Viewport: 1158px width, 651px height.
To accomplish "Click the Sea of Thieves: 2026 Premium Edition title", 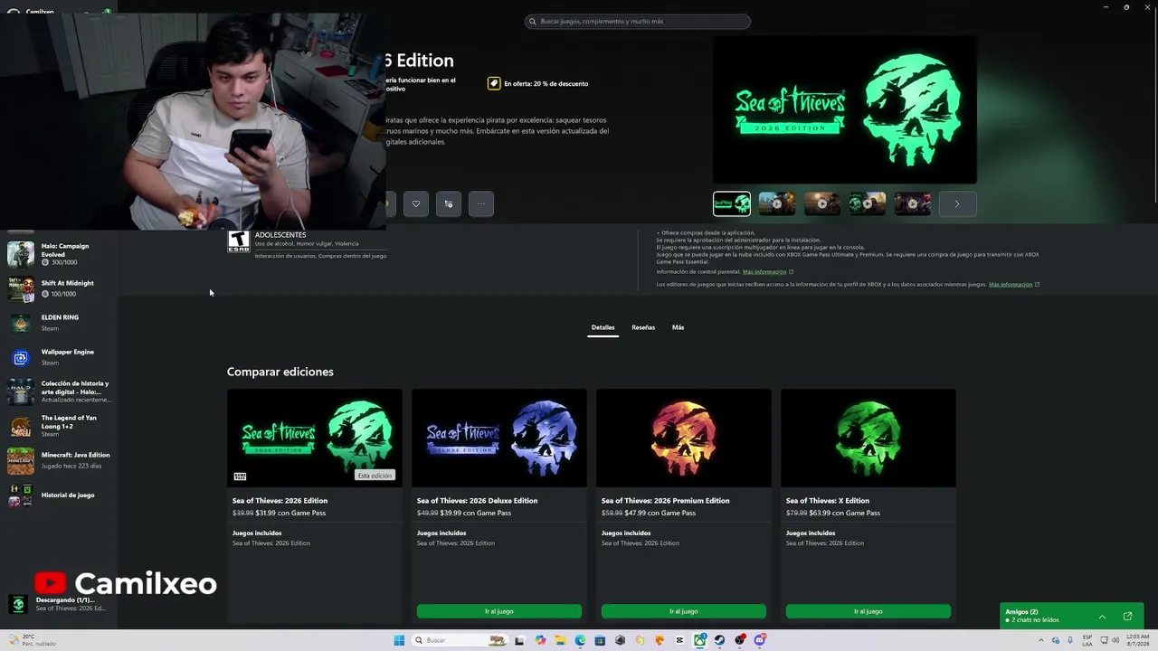I will tap(665, 501).
